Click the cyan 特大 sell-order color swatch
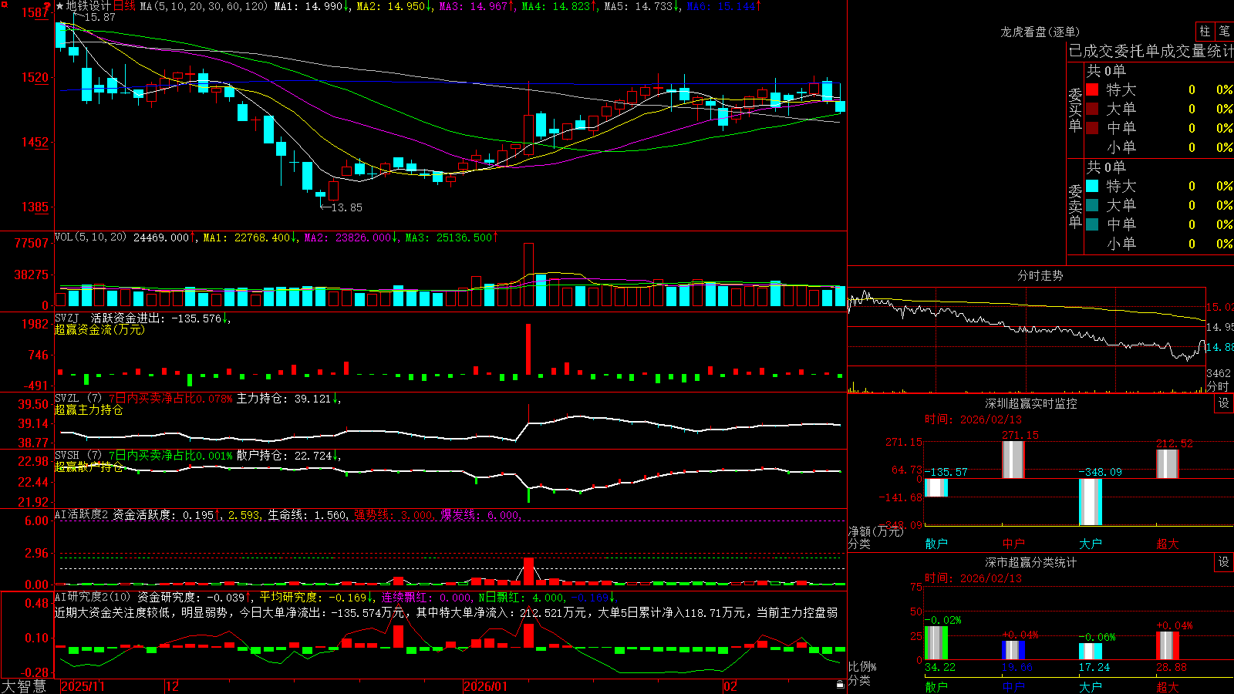The height and width of the screenshot is (694, 1234). coord(1092,186)
